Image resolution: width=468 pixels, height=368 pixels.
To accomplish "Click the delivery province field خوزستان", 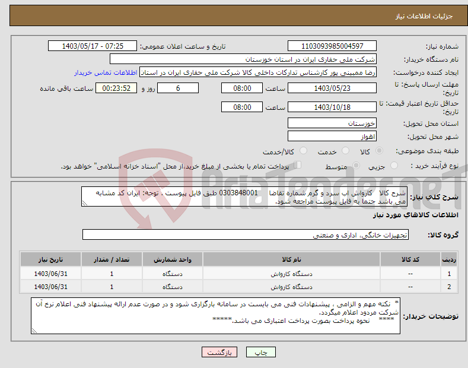I will click(x=332, y=123).
